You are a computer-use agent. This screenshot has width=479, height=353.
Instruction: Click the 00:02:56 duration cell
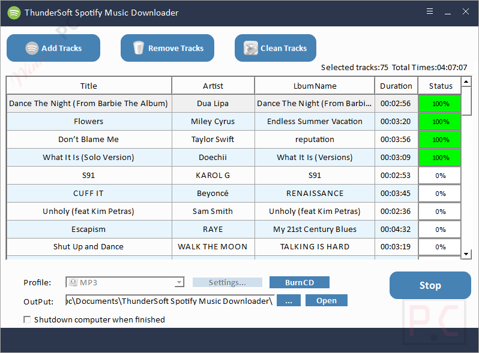pyautogui.click(x=396, y=104)
